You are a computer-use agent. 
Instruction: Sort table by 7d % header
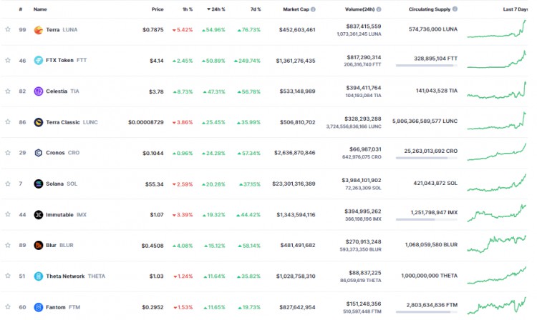(256, 9)
